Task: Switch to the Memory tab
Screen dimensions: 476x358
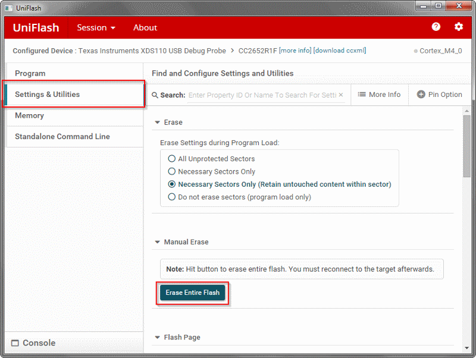Action: 30,115
